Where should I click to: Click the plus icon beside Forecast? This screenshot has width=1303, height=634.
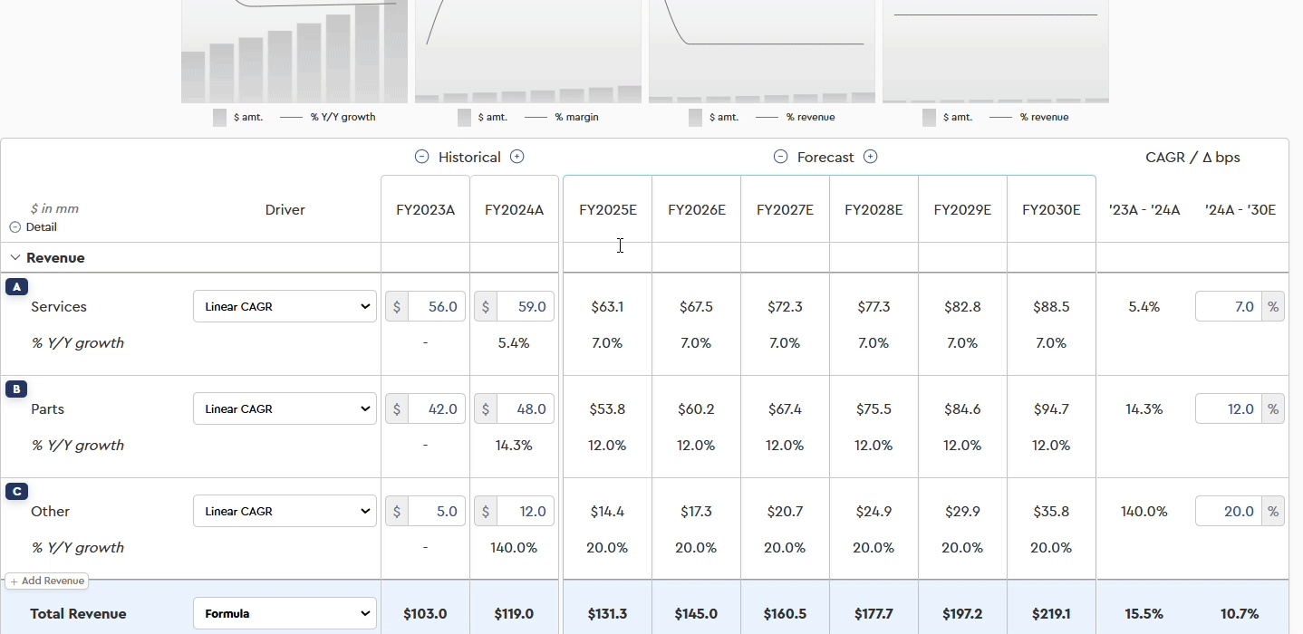(870, 157)
